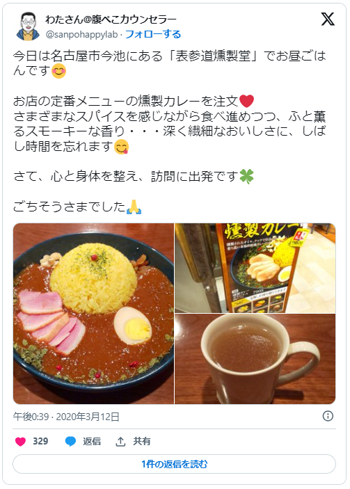Image resolution: width=350 pixels, height=489 pixels.
Task: Open the soup mug photo
Action: tap(255, 359)
